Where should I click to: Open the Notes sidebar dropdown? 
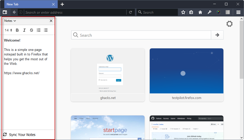click(x=10, y=21)
